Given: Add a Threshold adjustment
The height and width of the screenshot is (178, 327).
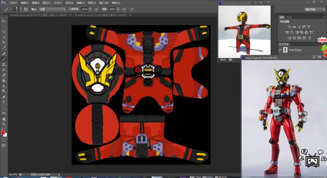Looking at the screenshot, I should pos(299,38).
